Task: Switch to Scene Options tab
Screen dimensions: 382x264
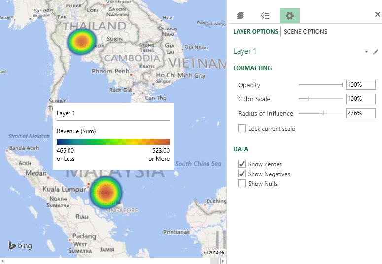Action: [x=306, y=32]
